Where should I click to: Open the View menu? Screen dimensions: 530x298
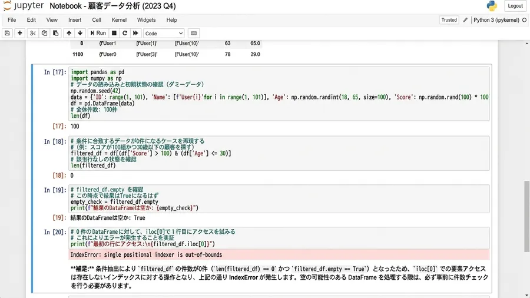52,20
